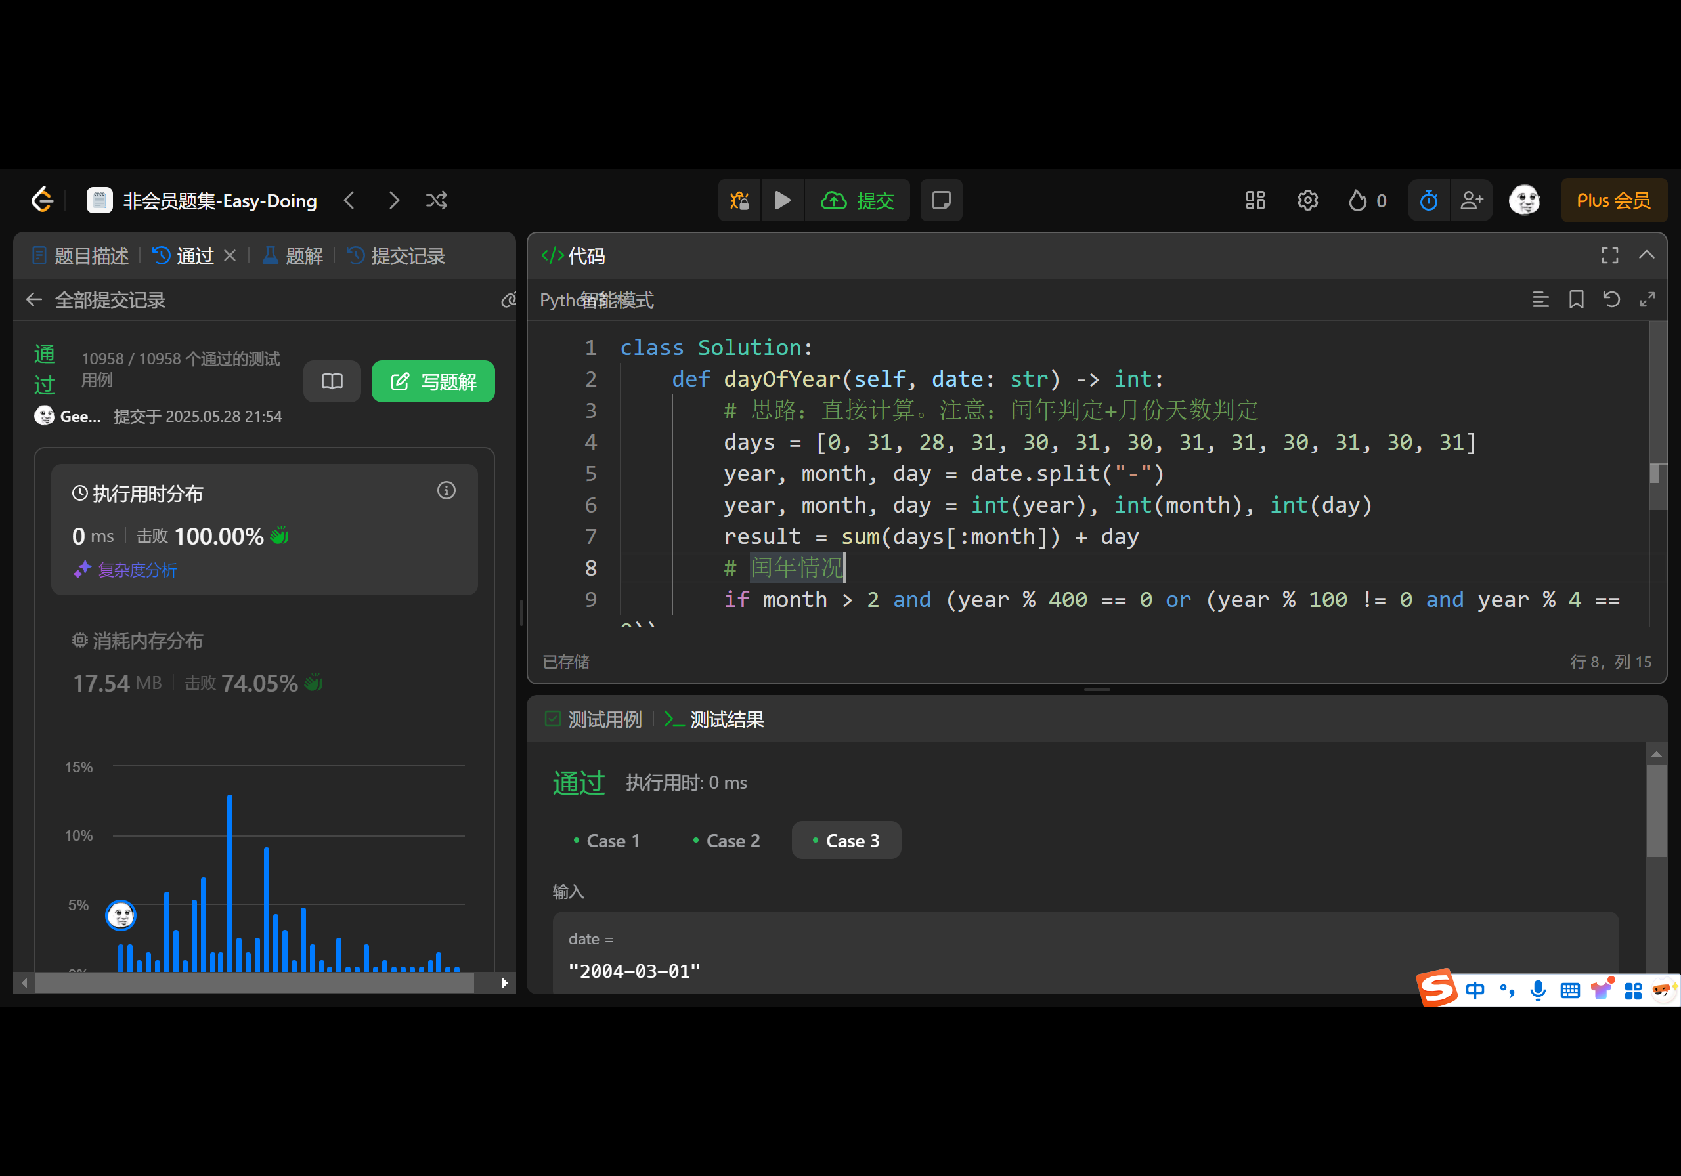Open settings gear icon
Image resolution: width=1681 pixels, height=1176 pixels.
click(x=1307, y=201)
